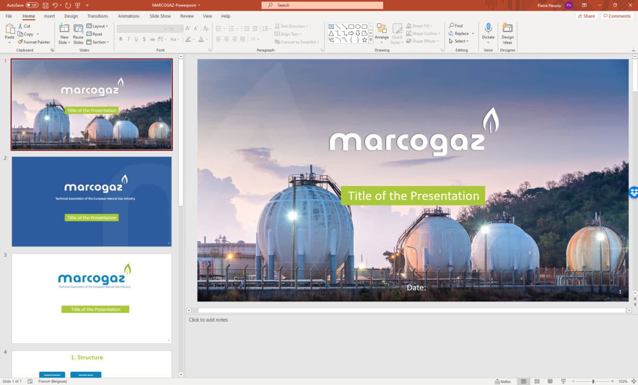Select slide 2 blue thumbnail
The height and width of the screenshot is (385, 638).
(x=91, y=202)
